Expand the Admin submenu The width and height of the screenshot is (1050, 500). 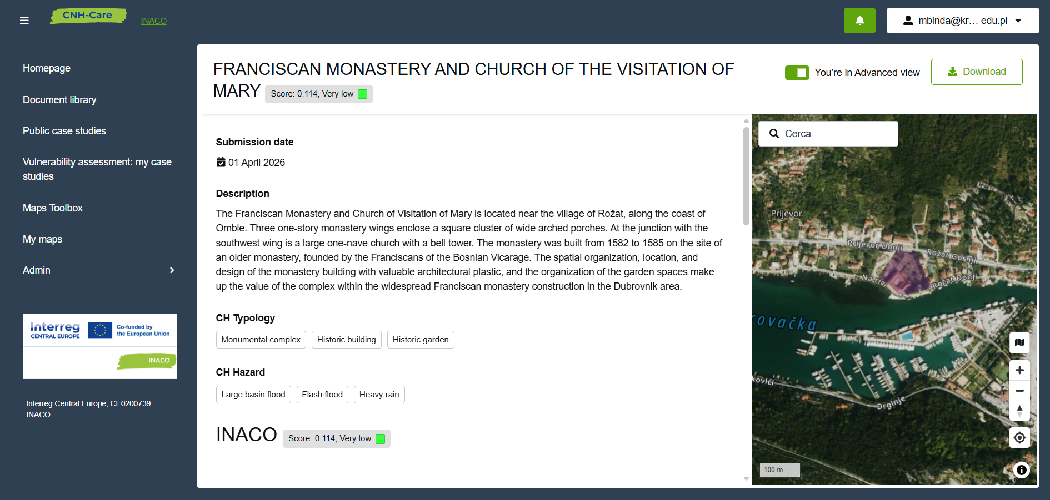172,270
